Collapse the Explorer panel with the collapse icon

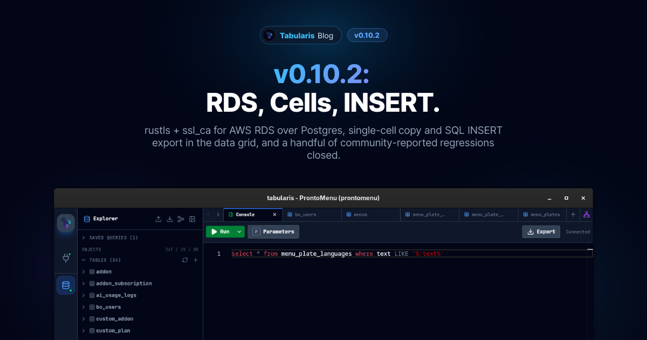pyautogui.click(x=192, y=219)
